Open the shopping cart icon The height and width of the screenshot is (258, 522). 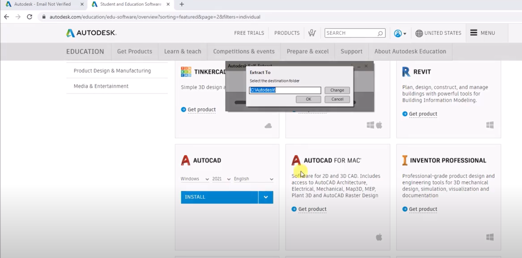311,33
